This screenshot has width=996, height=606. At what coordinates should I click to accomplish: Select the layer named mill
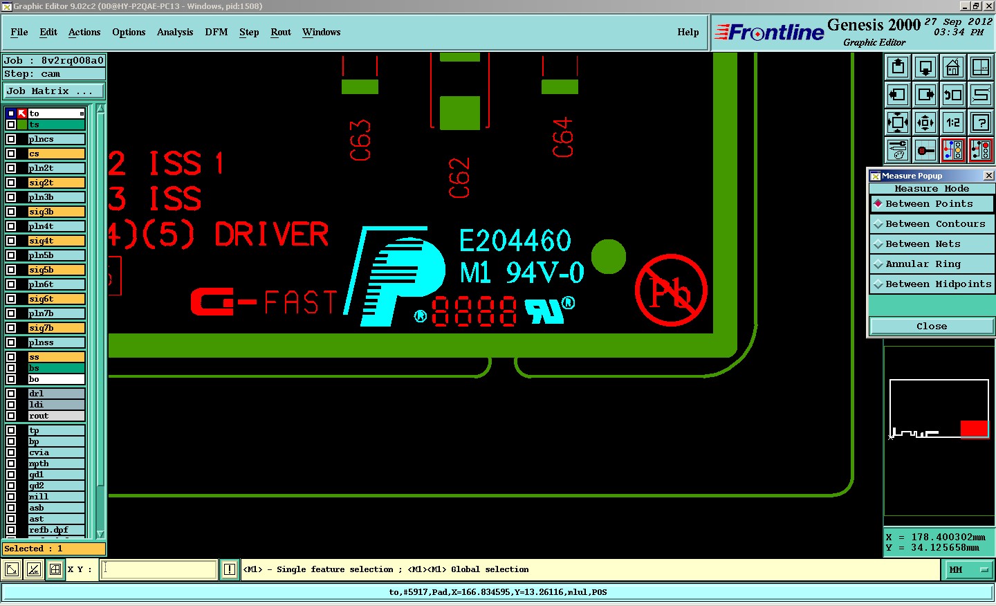[56, 497]
